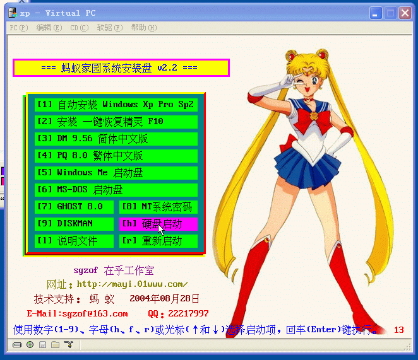Screen dimensions: 418x360
Task: Choose [r] 重新启动 option
Action: (158, 241)
